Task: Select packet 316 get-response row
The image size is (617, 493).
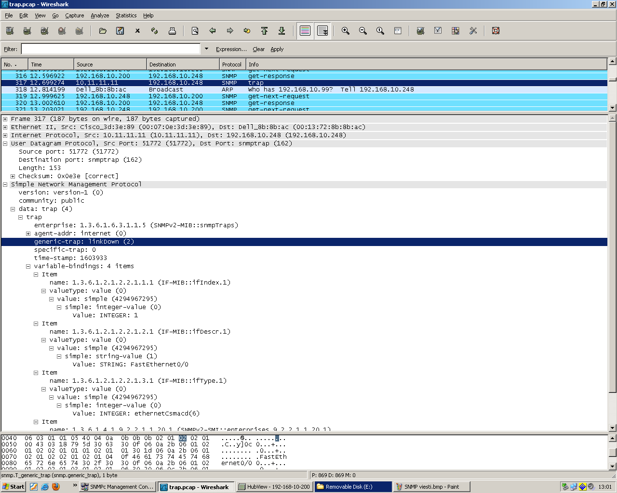Action: (304, 76)
